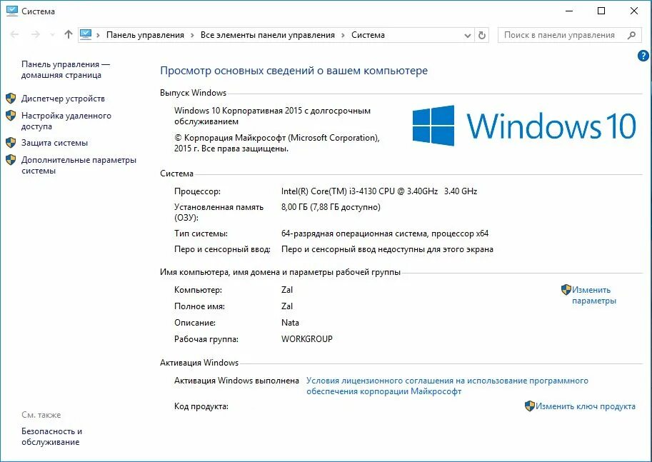Screen dimensions: 652x462
Task: Minimize the Система window
Action: click(x=569, y=11)
